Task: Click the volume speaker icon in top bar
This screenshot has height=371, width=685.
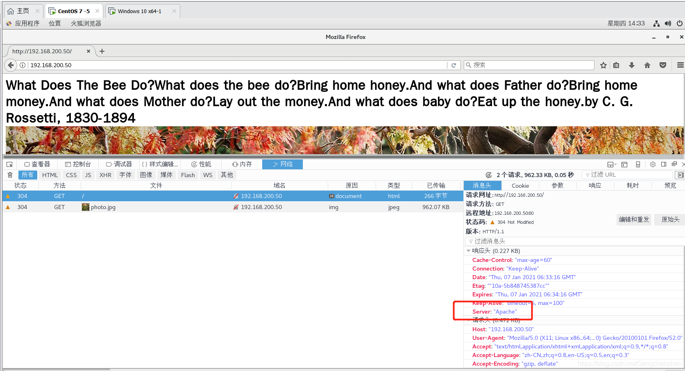Action: coord(668,23)
